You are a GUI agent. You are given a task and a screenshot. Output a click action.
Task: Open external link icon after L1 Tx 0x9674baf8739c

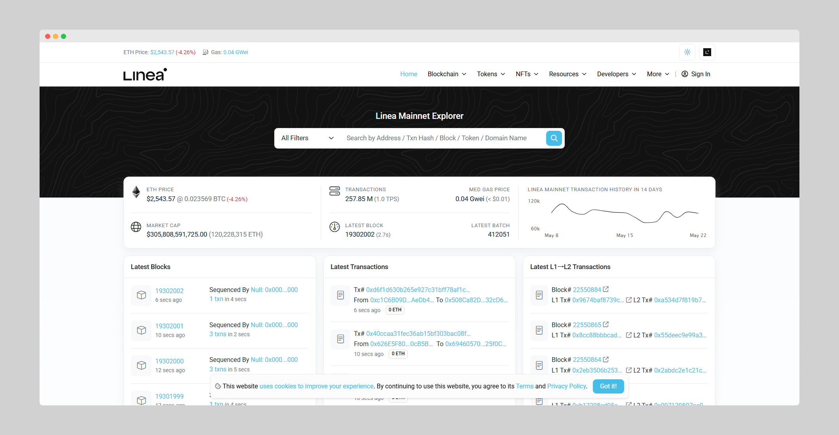click(x=629, y=300)
